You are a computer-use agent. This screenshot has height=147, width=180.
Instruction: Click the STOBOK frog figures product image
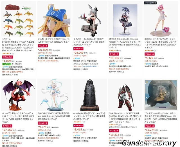[19, 20]
